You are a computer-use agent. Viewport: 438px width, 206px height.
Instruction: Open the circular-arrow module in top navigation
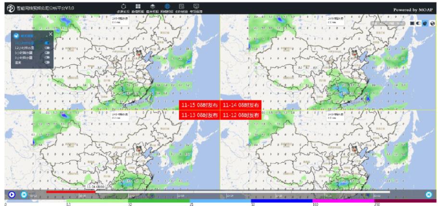coord(123,8)
